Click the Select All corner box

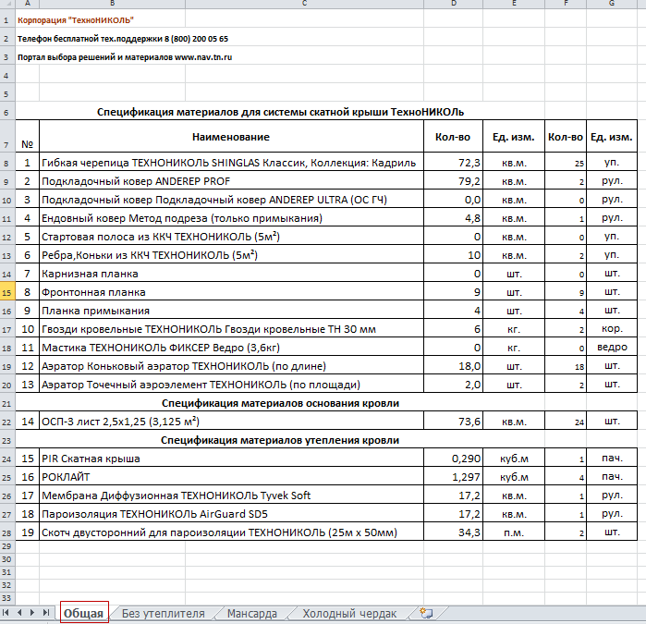[8, 5]
